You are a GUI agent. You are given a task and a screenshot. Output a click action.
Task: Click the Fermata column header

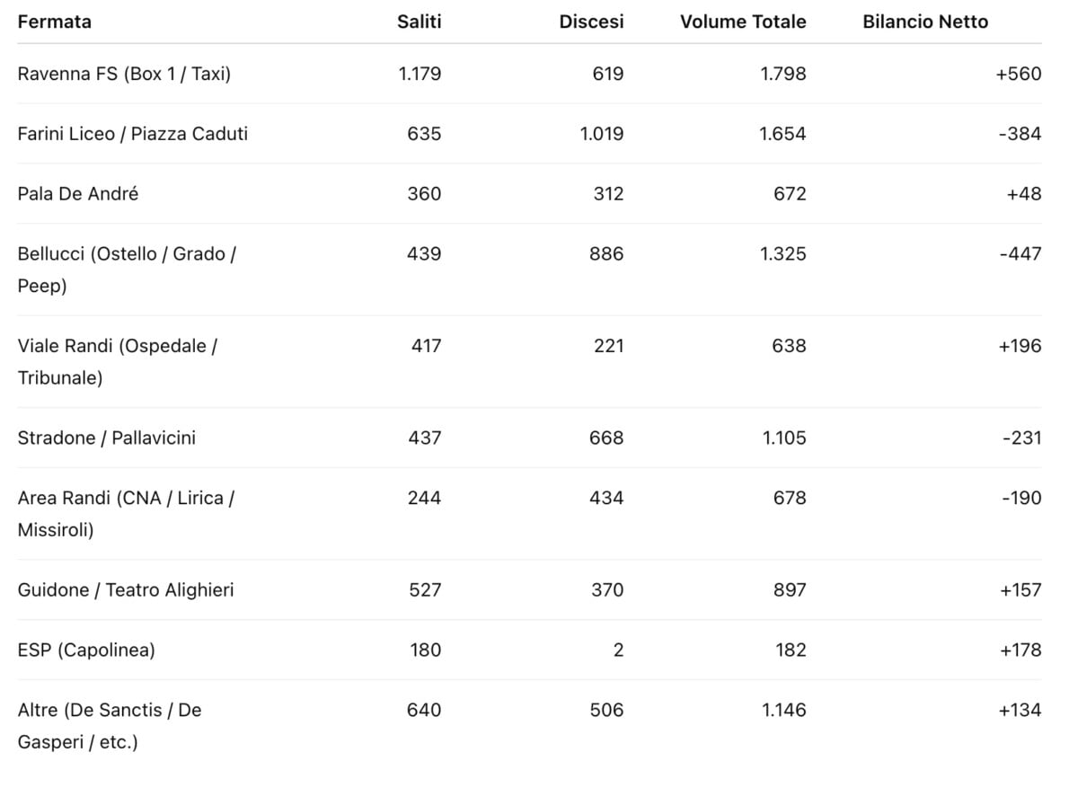point(55,22)
